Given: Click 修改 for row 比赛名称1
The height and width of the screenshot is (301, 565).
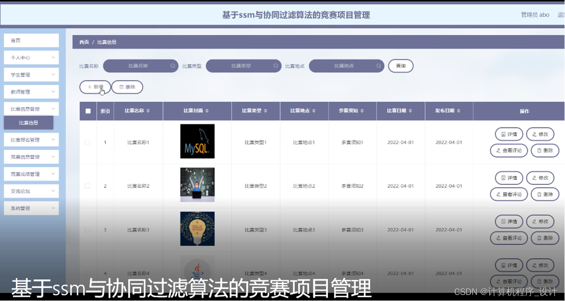Looking at the screenshot, I should pyautogui.click(x=540, y=134).
